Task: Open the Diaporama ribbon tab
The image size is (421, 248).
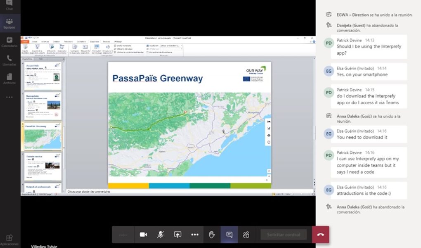Action: (94, 41)
